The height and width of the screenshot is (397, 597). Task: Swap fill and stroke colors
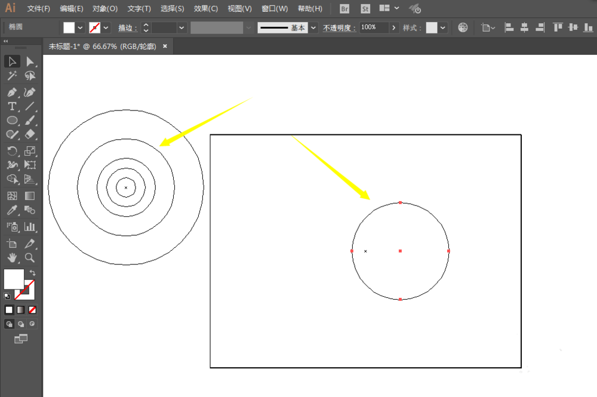pyautogui.click(x=32, y=273)
